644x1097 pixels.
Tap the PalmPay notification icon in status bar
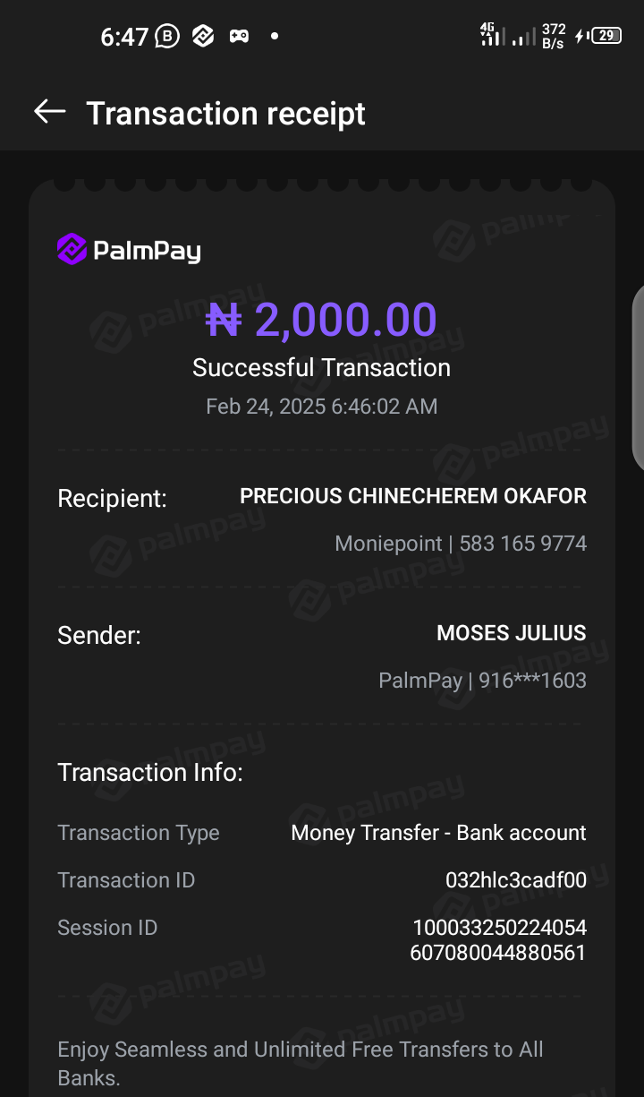203,37
